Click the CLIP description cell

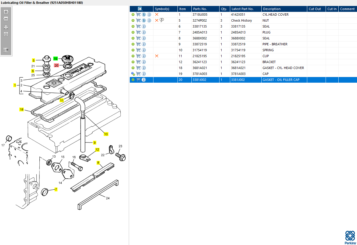point(266,56)
